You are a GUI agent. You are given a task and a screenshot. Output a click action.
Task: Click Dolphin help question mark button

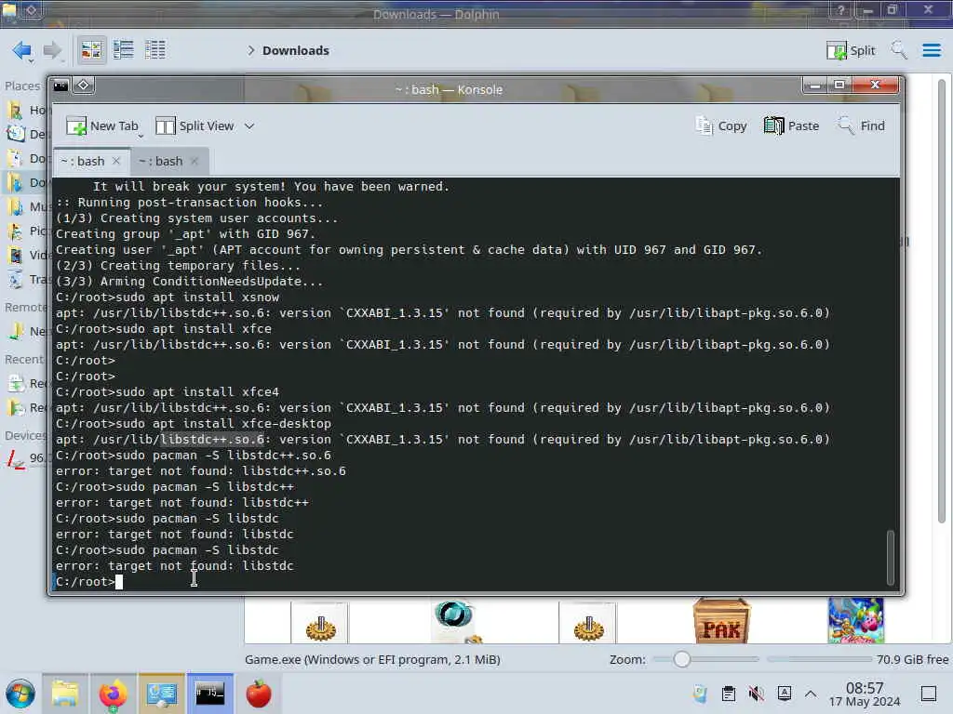click(x=840, y=10)
